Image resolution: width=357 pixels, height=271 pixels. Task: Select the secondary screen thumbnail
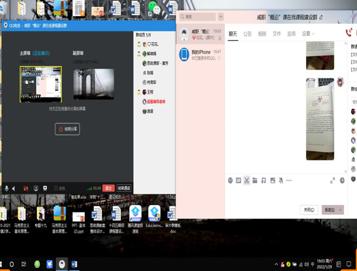pos(94,84)
